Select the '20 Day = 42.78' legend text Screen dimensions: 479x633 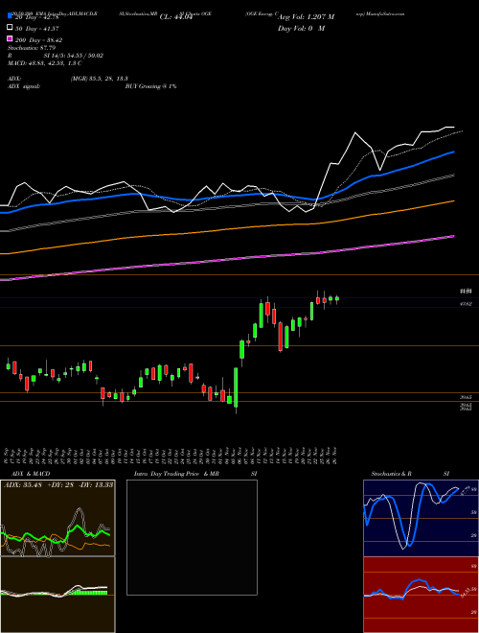click(x=37, y=17)
